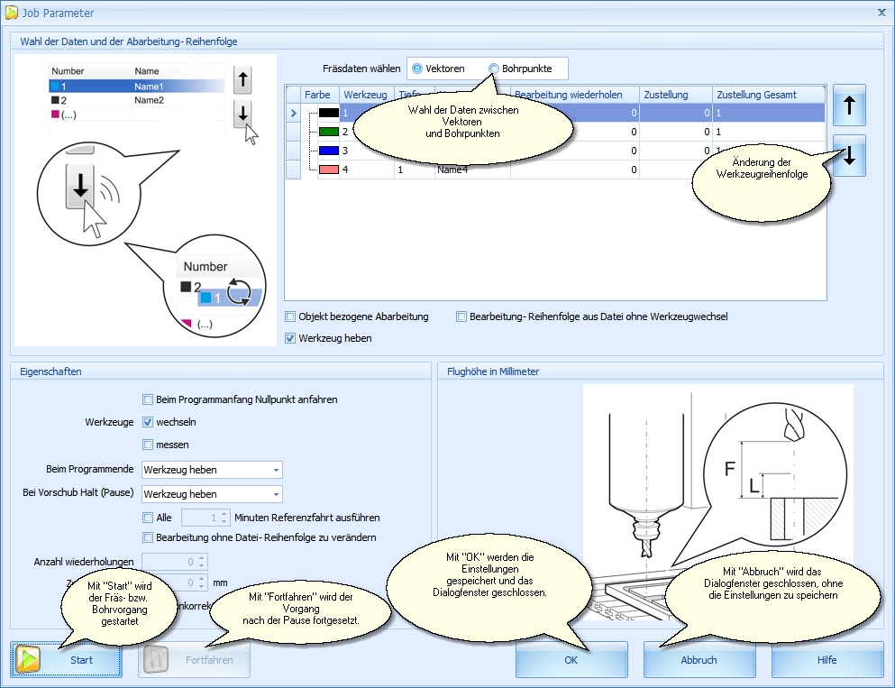Open help with the Hilfe button
The image size is (895, 688).
(x=827, y=660)
